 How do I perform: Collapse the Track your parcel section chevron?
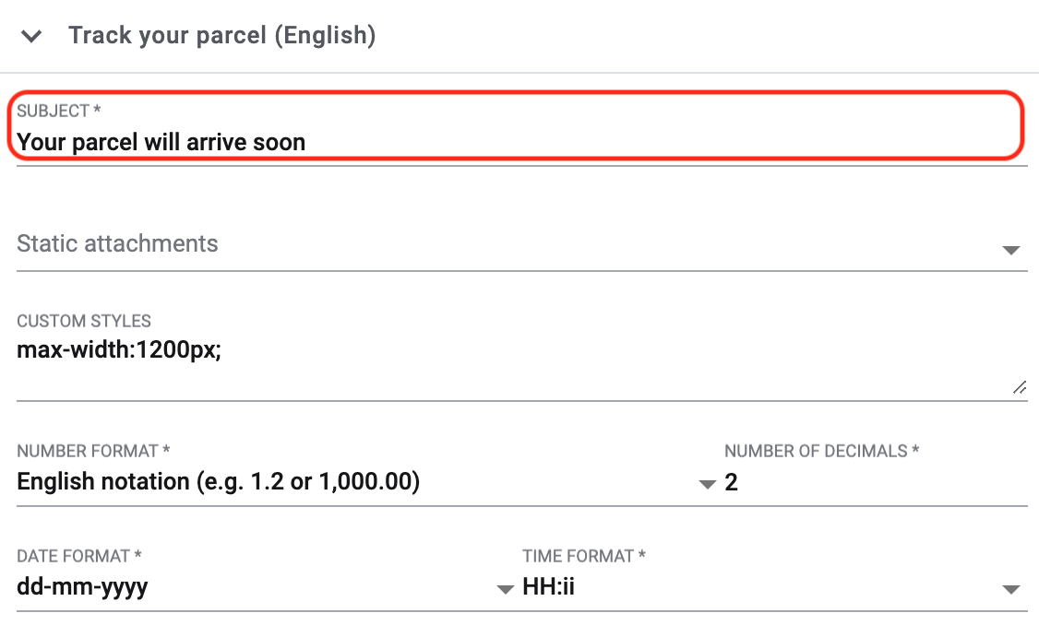point(32,37)
